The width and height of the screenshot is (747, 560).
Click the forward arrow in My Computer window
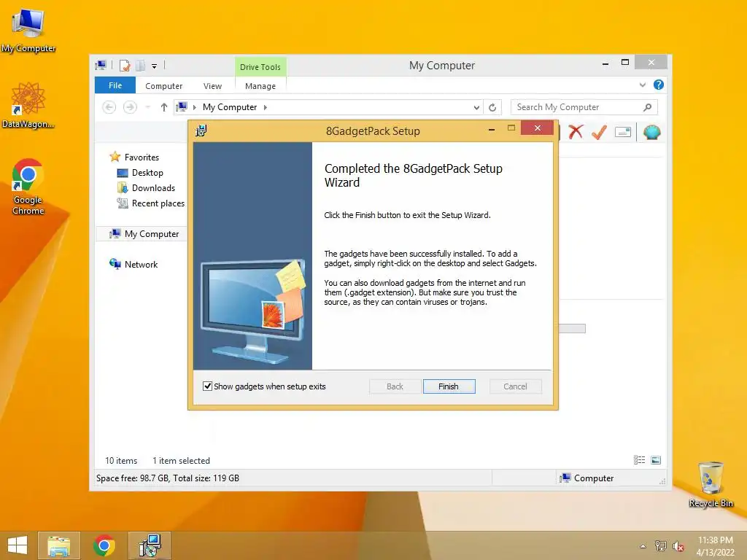(x=130, y=107)
